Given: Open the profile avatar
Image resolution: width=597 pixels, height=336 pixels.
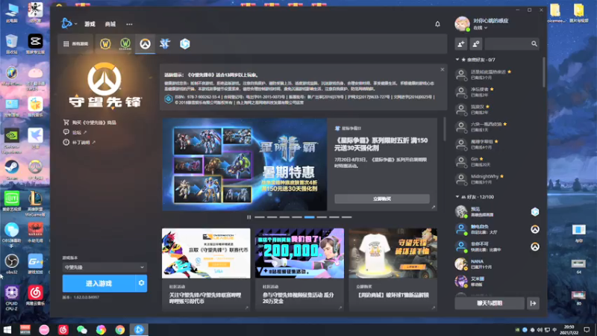Looking at the screenshot, I should (x=462, y=24).
